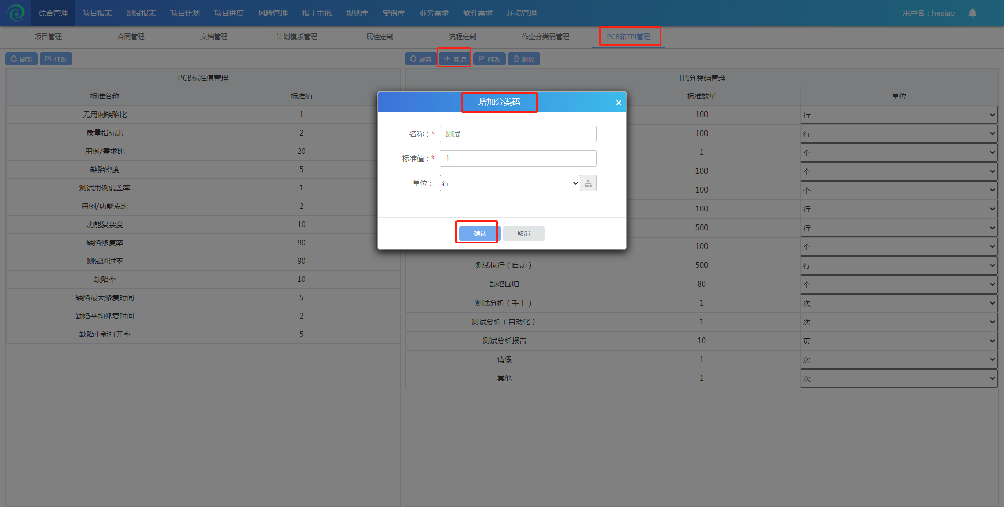
Task: Click the app logo icon
Action: [x=16, y=13]
